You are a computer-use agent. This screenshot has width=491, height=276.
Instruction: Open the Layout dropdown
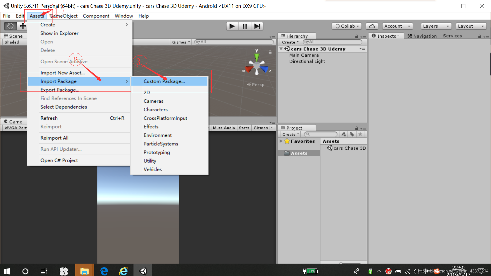tap(471, 26)
